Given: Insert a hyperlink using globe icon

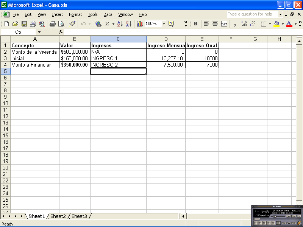Looking at the screenshot, I should (98, 24).
